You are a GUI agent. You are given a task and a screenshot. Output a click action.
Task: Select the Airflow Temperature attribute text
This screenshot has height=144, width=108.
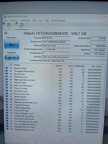[x=22, y=108]
